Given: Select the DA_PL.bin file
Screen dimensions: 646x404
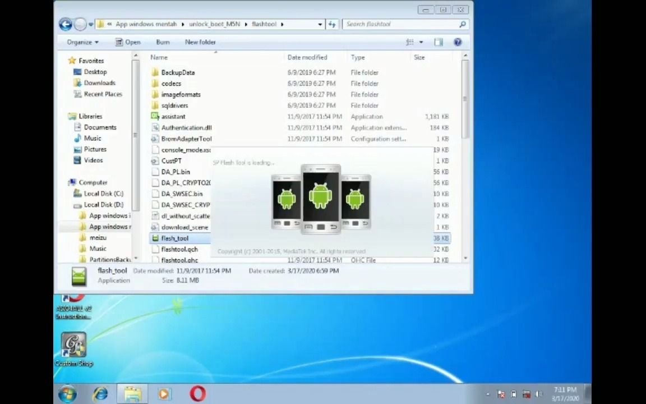Looking at the screenshot, I should 176,172.
